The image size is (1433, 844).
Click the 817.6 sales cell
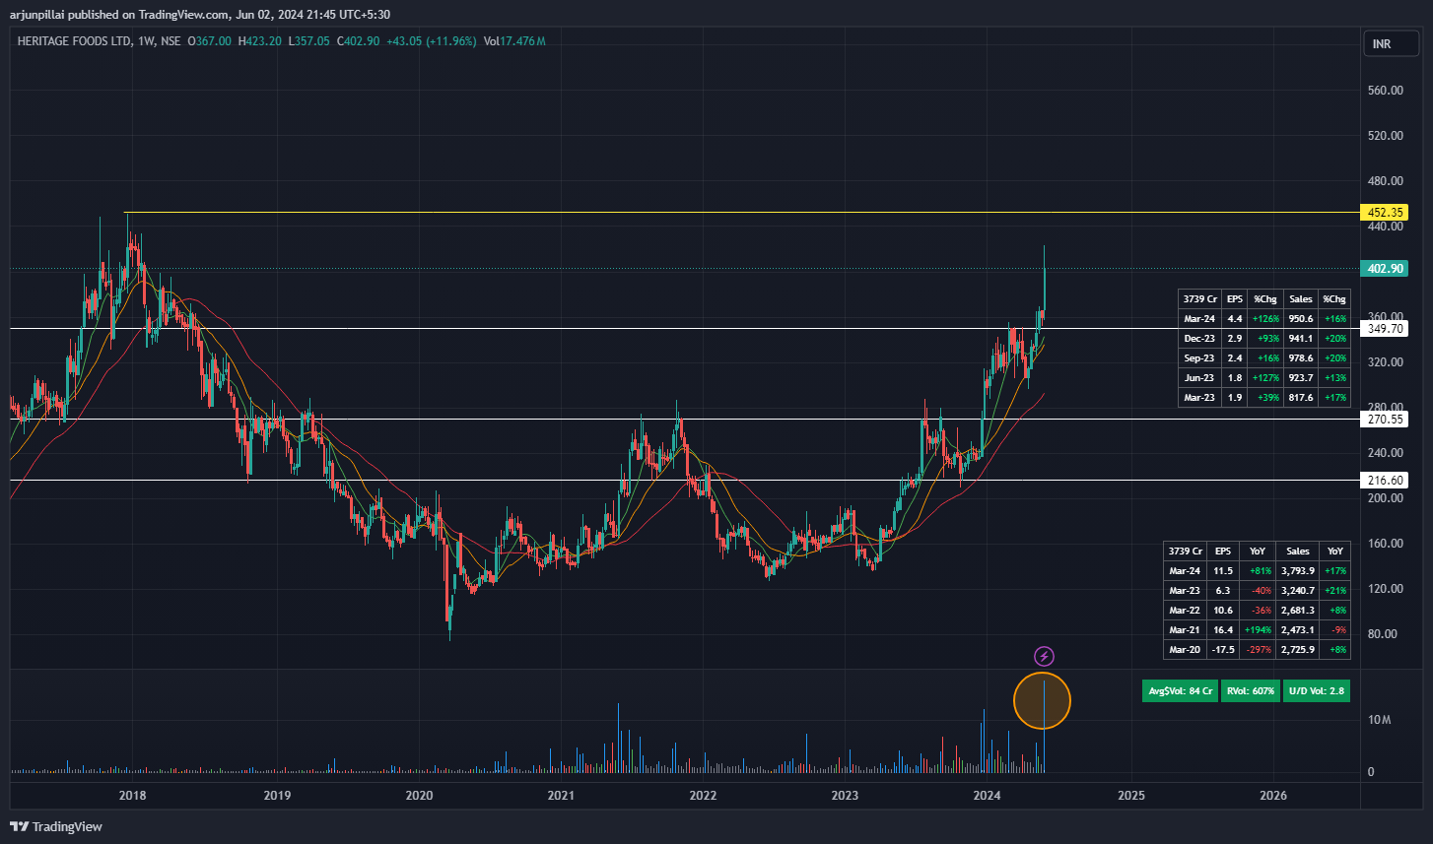1301,398
